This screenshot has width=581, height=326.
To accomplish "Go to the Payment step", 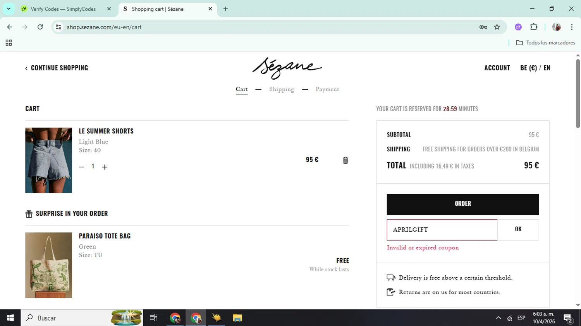I will (x=327, y=89).
